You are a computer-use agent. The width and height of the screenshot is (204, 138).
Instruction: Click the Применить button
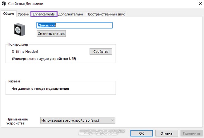[191, 133]
